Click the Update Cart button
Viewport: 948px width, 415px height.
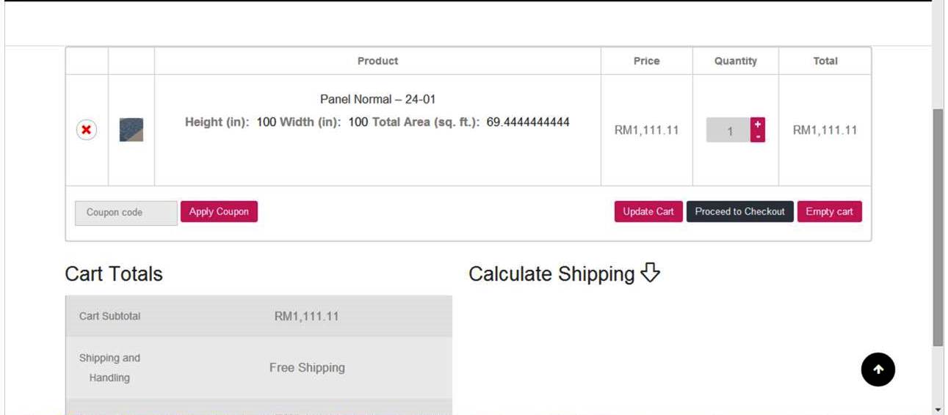(x=648, y=212)
